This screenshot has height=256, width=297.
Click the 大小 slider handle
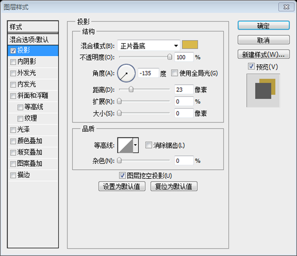coord(119,113)
